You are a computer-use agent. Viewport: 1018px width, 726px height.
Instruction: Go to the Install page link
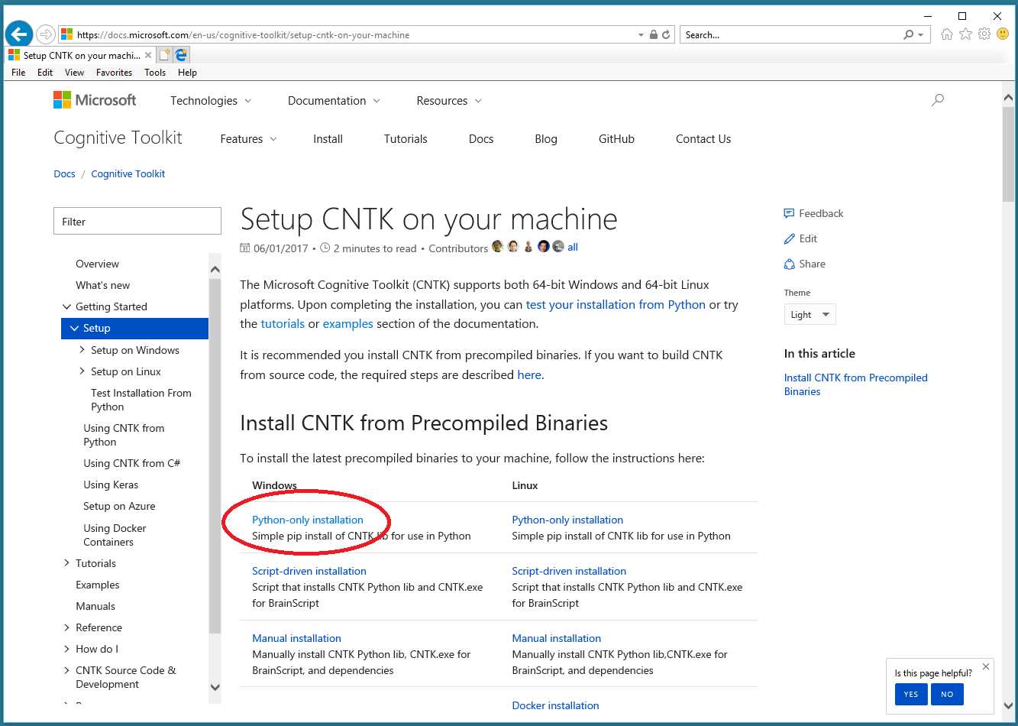[x=328, y=139]
